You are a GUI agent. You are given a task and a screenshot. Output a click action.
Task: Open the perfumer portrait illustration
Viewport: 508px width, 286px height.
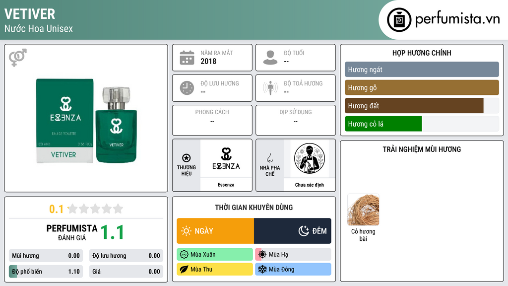pyautogui.click(x=310, y=158)
